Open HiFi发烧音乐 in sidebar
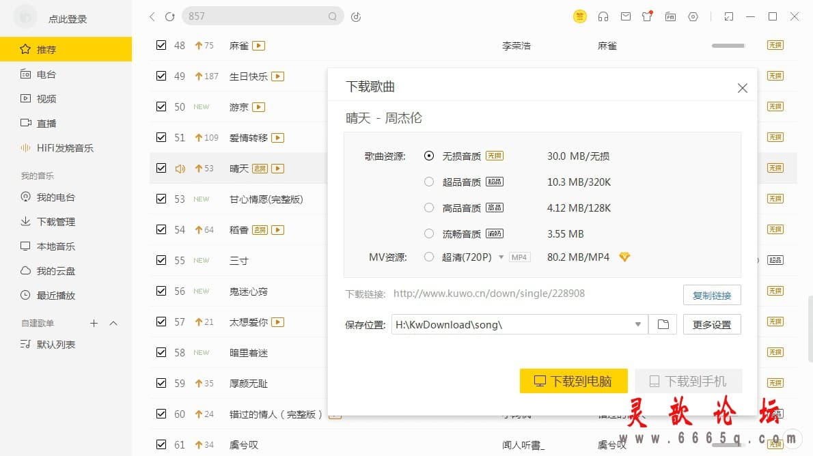The image size is (813, 456). pos(66,147)
